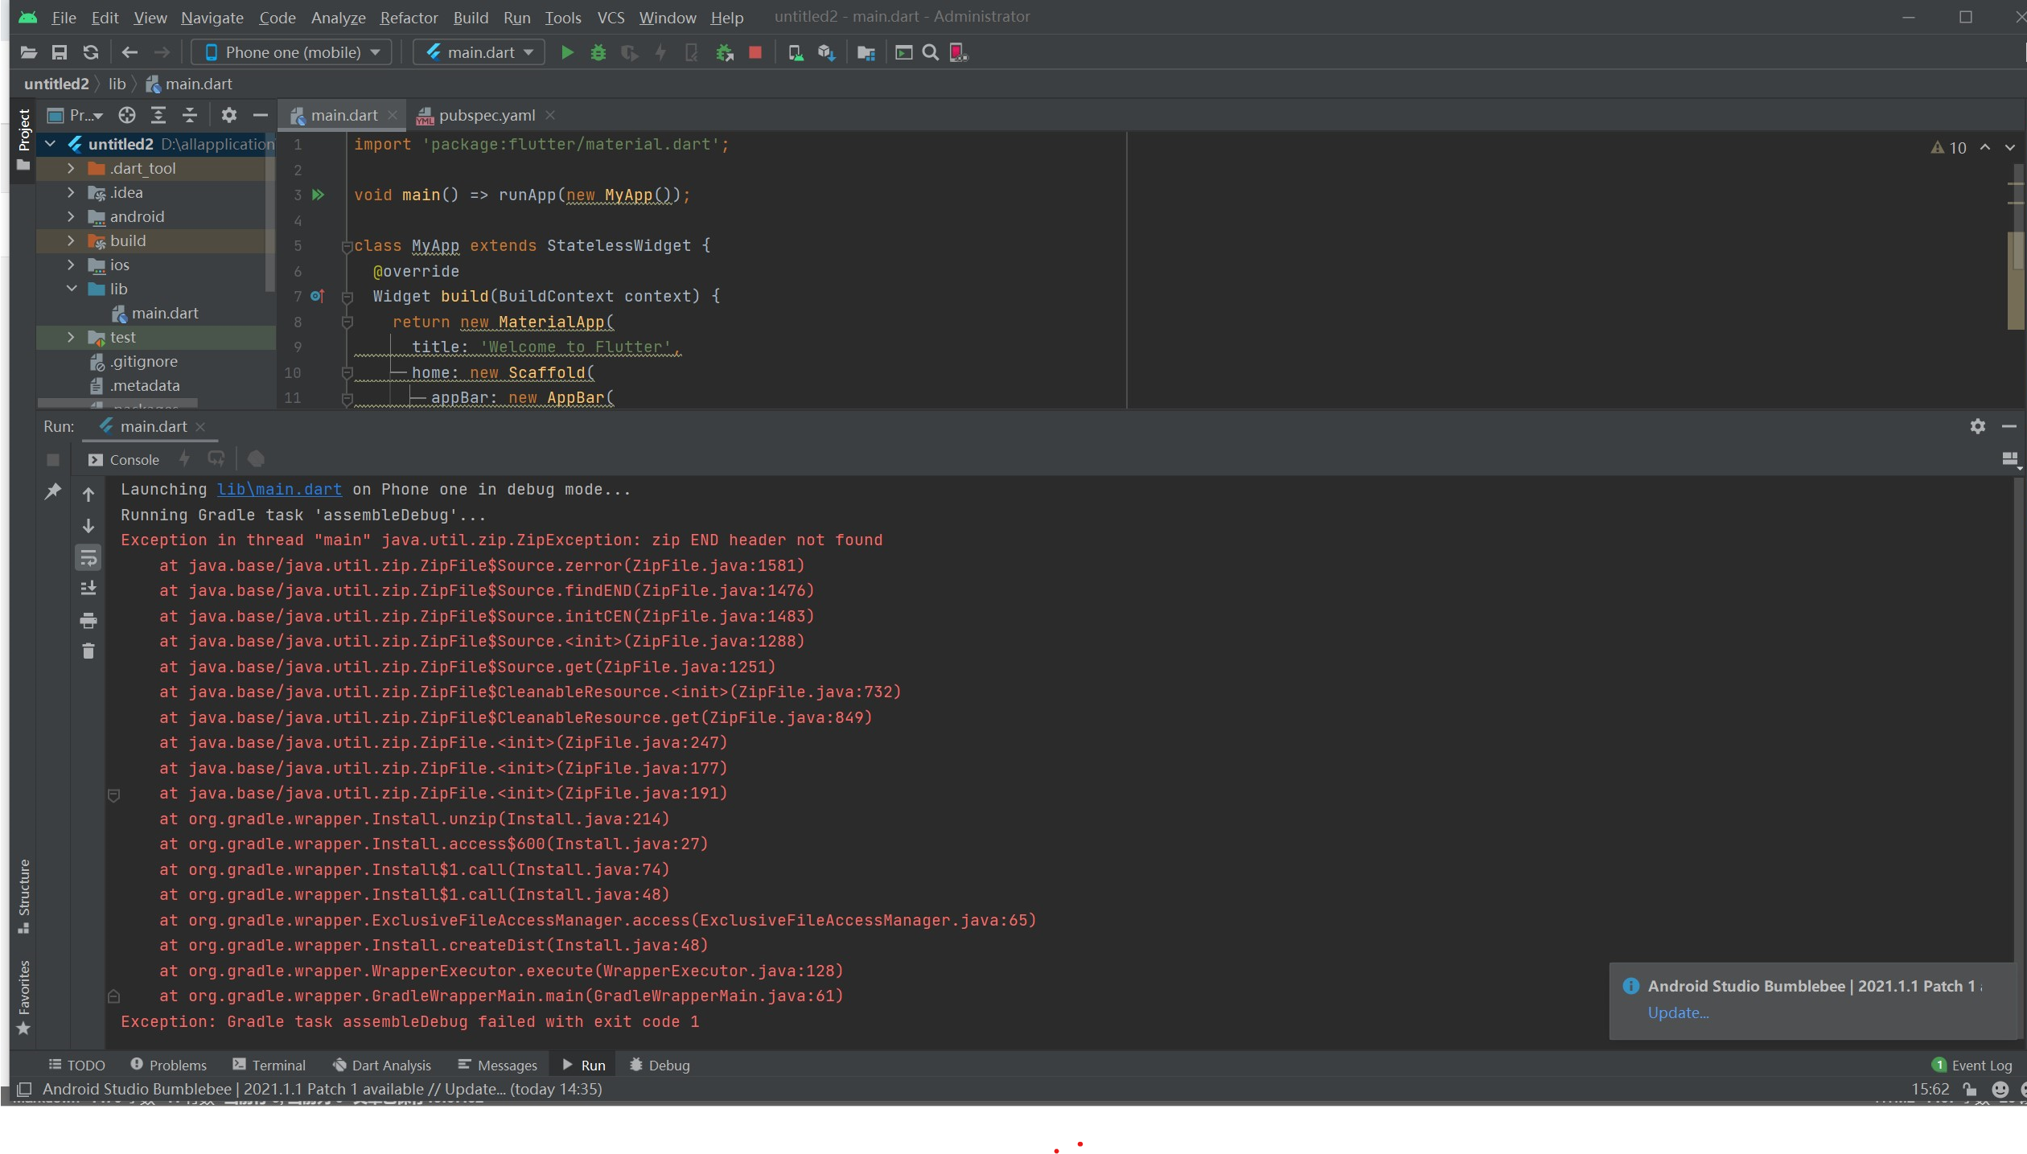Toggle pin tab in Run panel
The width and height of the screenshot is (2027, 1154).
click(53, 491)
